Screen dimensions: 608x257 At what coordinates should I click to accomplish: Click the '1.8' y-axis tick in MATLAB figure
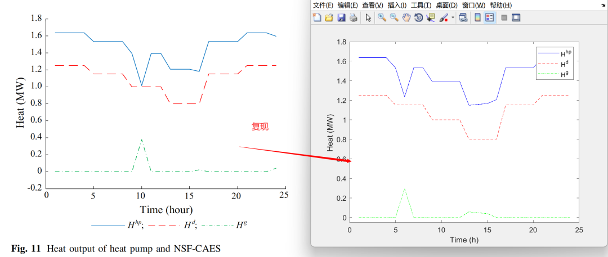[341, 42]
